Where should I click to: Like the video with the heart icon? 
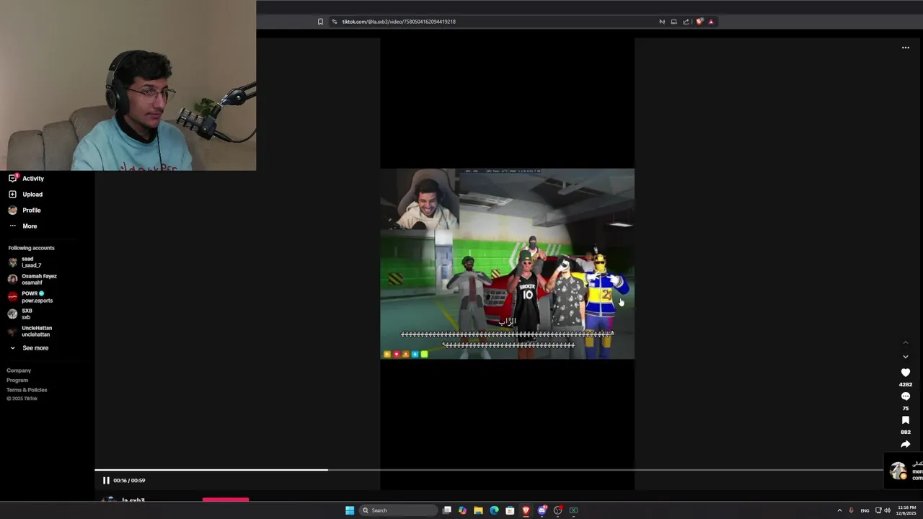[x=905, y=373]
